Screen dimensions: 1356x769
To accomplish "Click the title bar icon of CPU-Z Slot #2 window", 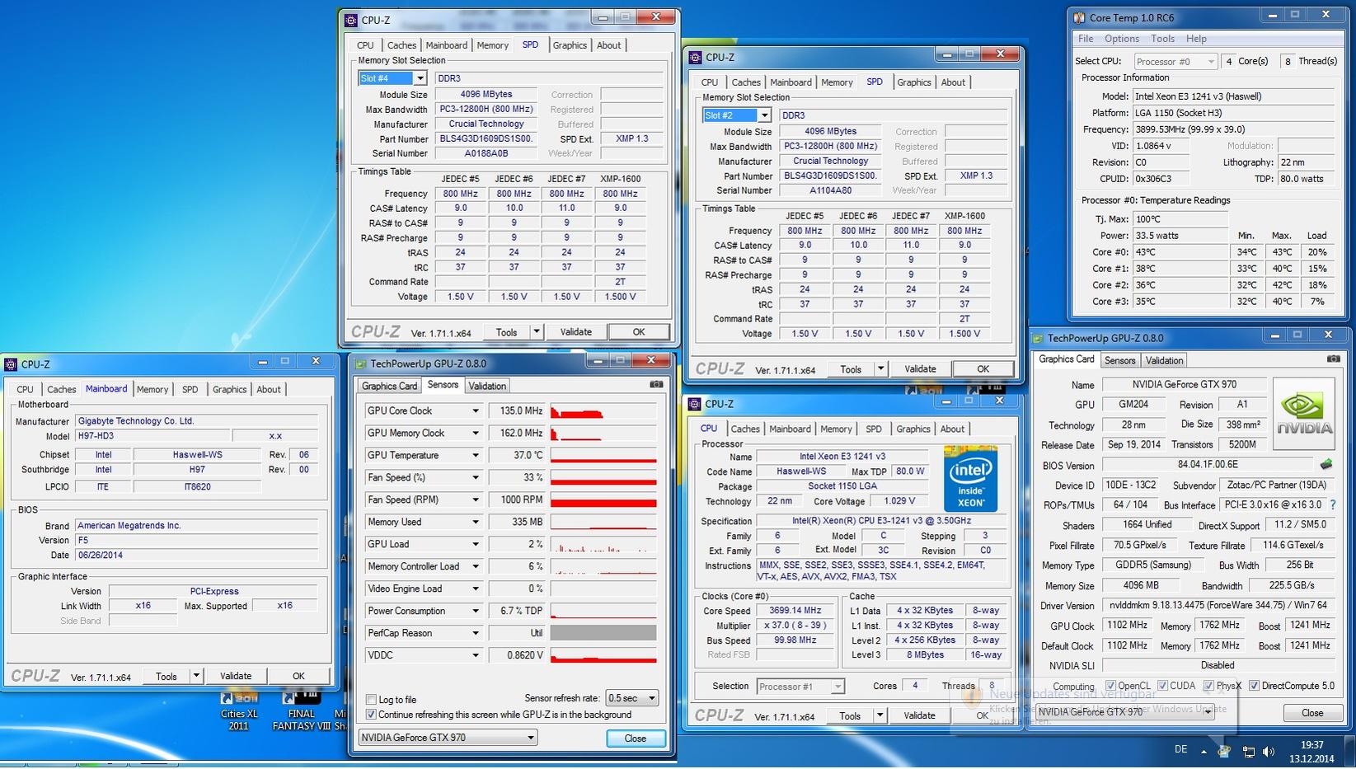I will click(x=696, y=57).
